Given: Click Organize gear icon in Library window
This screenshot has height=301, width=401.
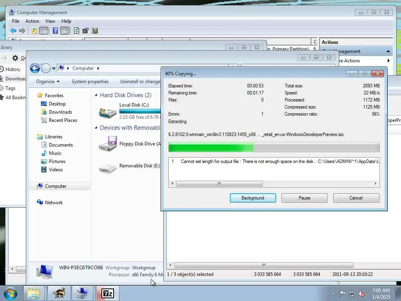Looking at the screenshot, I should coord(15,58).
